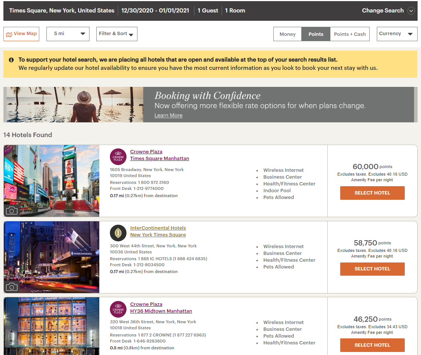The height and width of the screenshot is (355, 421).
Task: Open photo gallery camera icon on Crowne Plaza Times Square image
Action: click(12, 211)
